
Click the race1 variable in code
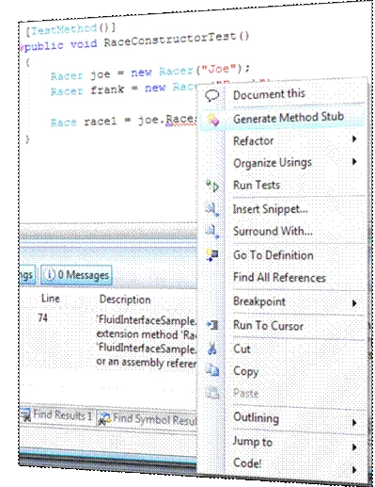[x=101, y=122]
